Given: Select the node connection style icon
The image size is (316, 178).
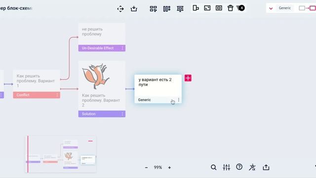Looking at the screenshot, I should pyautogui.click(x=307, y=8).
